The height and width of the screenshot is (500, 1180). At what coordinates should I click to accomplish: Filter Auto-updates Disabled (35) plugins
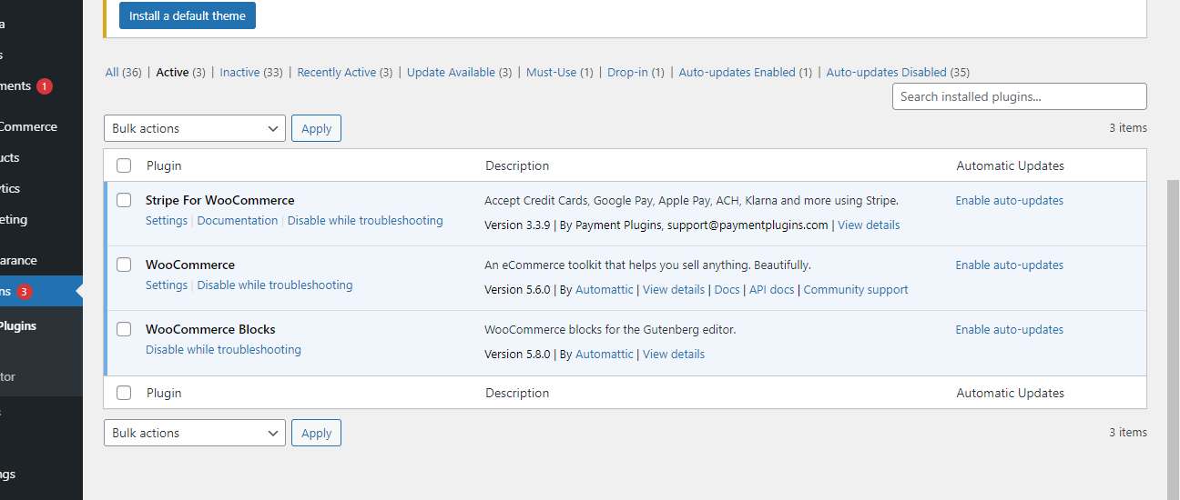[x=898, y=72]
